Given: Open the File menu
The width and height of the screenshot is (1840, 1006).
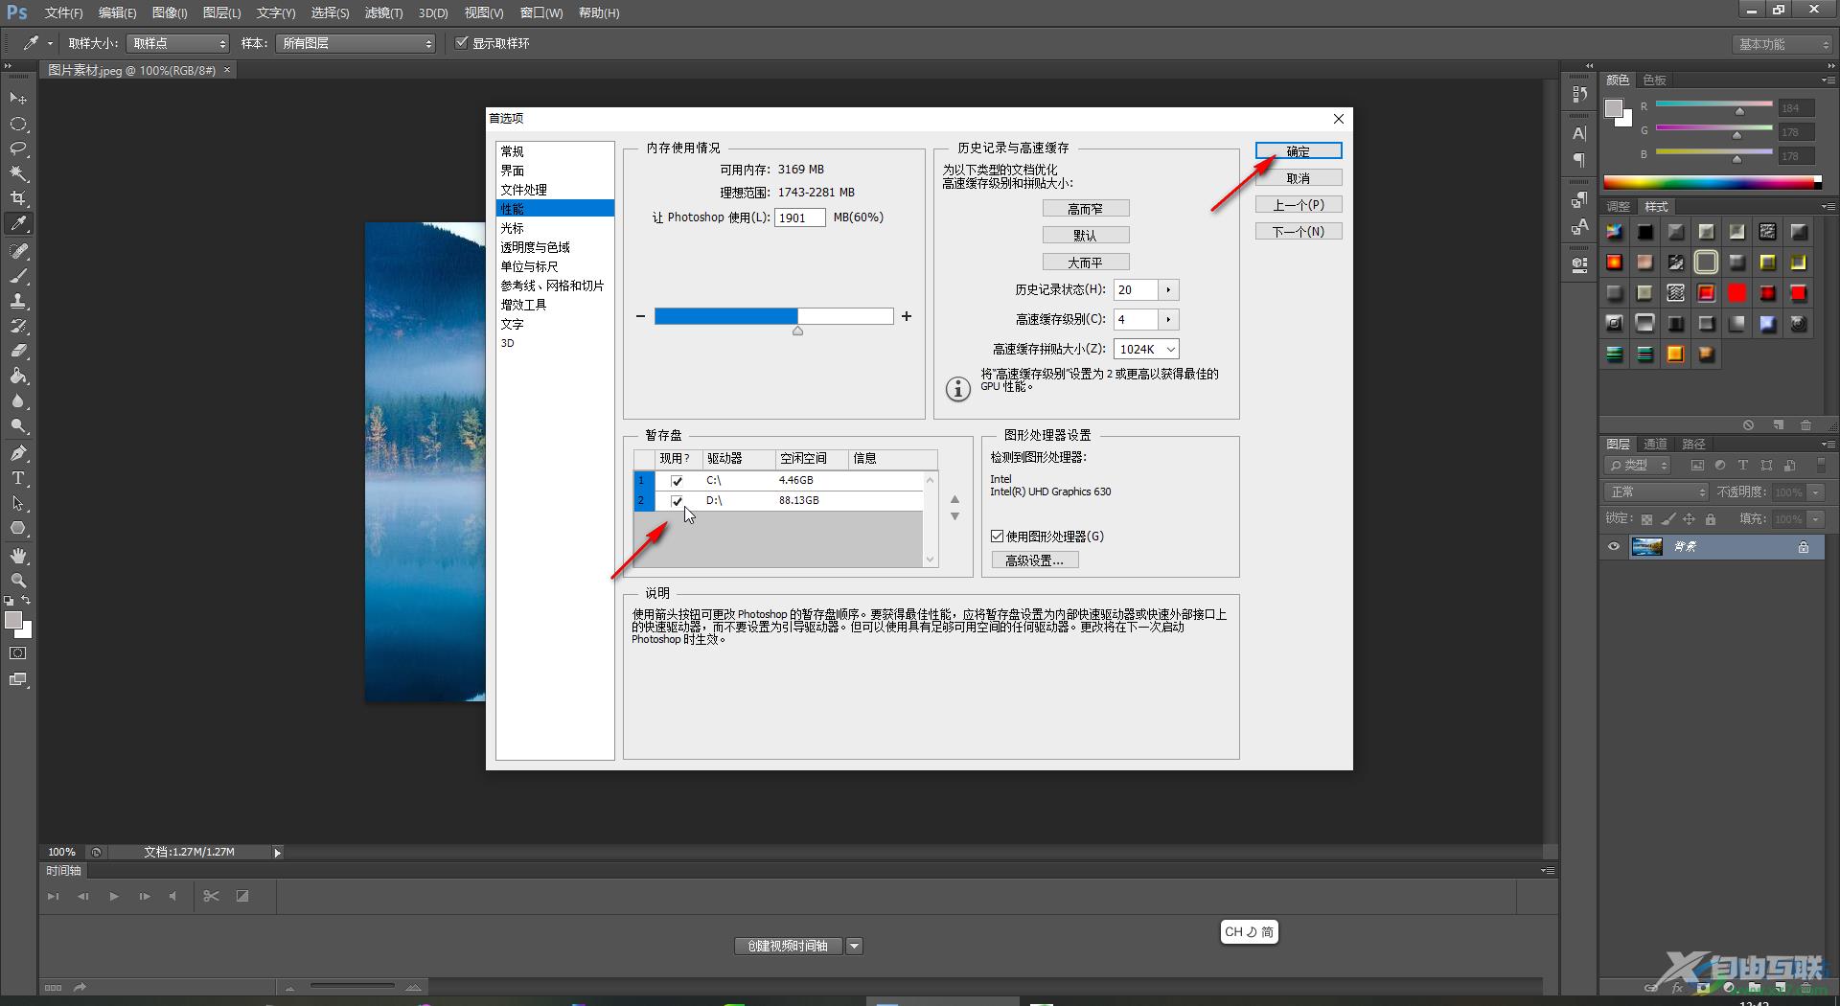Looking at the screenshot, I should coord(63,12).
